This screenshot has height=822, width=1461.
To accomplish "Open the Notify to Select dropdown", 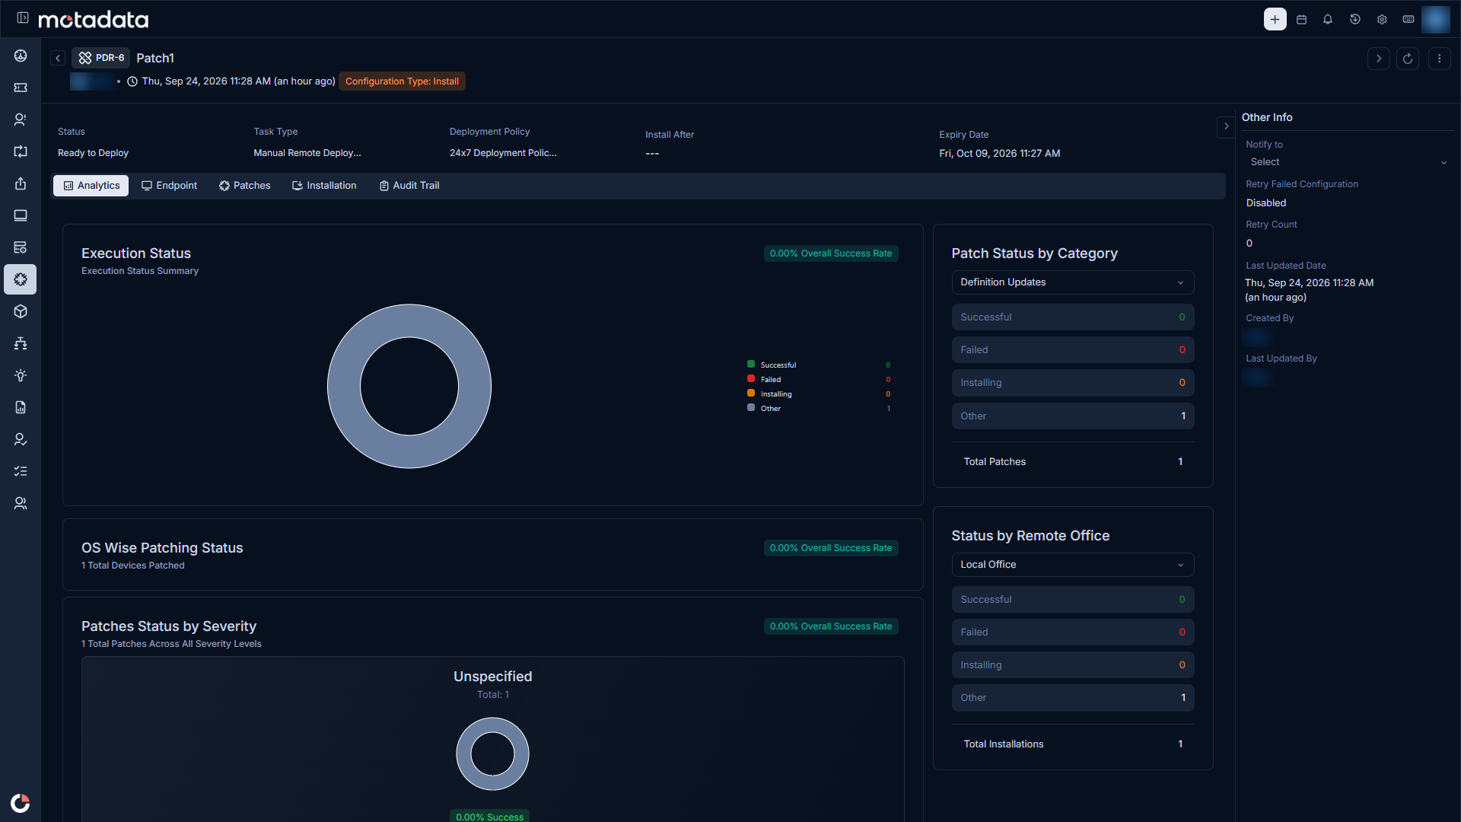I will click(1348, 162).
